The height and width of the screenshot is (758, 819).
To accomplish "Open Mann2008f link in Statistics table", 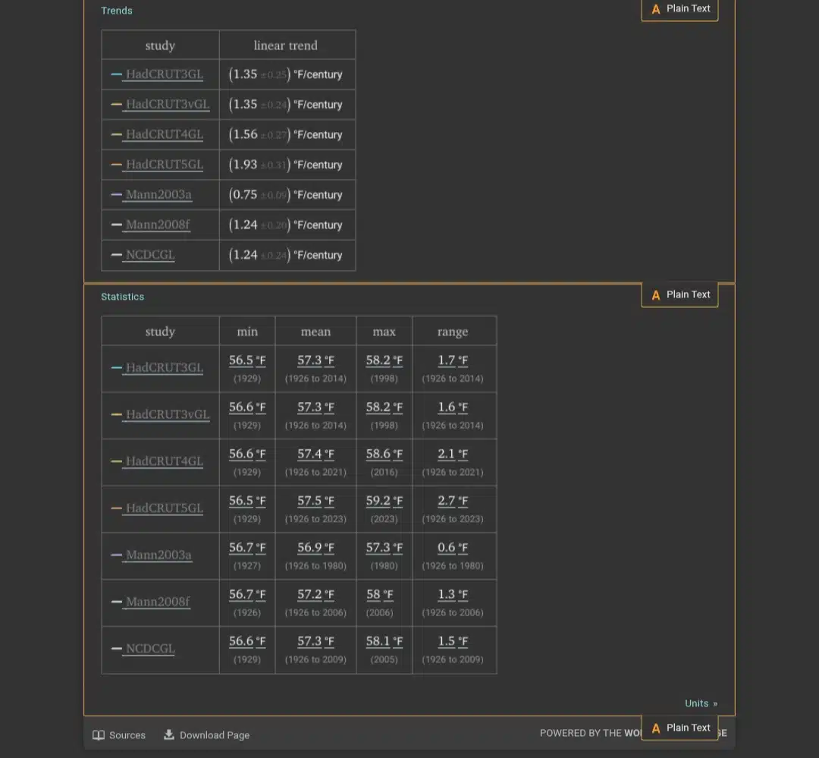I will tap(158, 602).
